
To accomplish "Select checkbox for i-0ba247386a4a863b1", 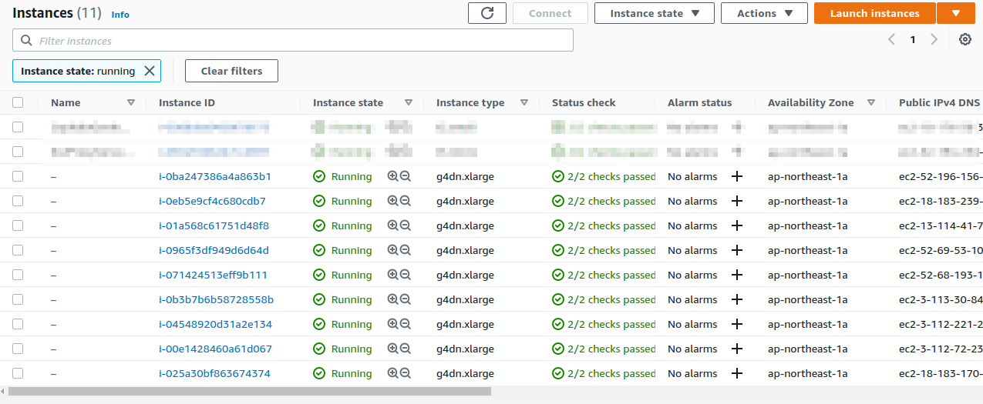I will point(18,176).
